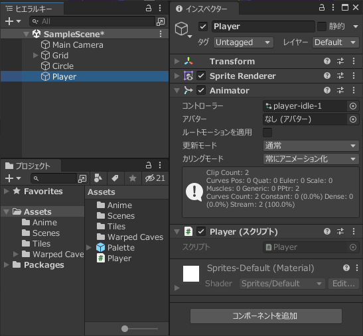Expand the Grid object in Hierarchy

(x=35, y=56)
